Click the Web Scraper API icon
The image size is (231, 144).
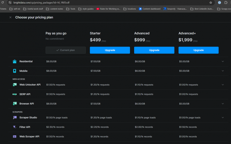pyautogui.click(x=14, y=136)
